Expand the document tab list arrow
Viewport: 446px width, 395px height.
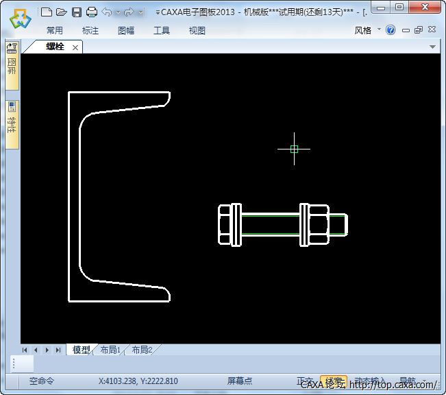tap(432, 47)
